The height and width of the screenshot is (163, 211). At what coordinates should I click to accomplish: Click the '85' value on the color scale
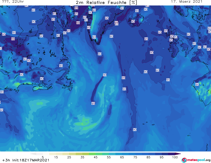click(x=148, y=157)
